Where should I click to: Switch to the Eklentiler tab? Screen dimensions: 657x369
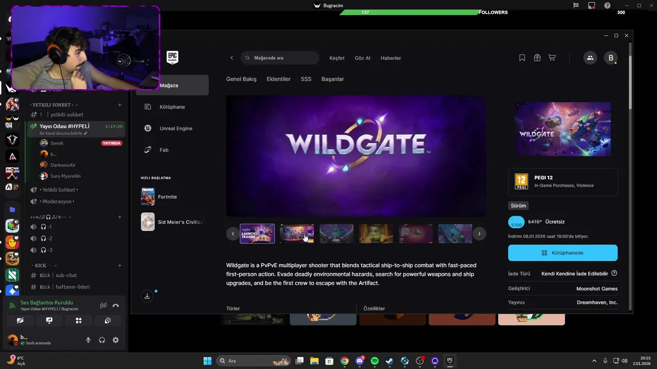click(279, 79)
